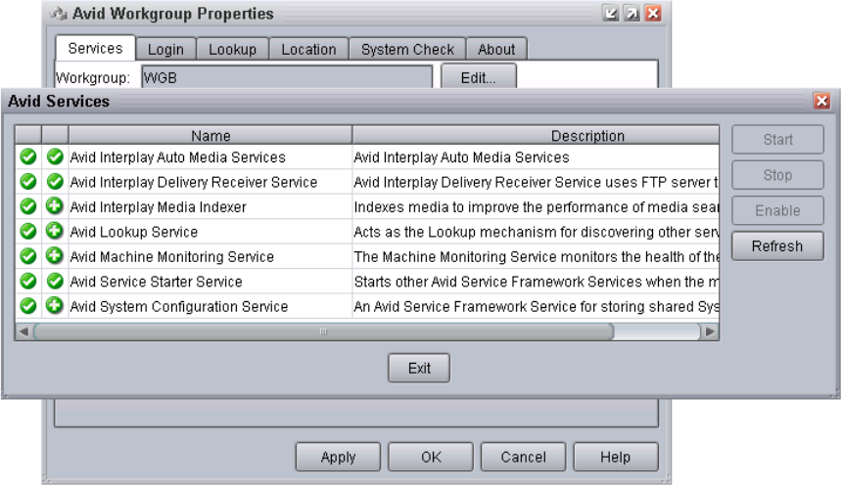The image size is (842, 486).
Task: Refresh the Avid Services list
Action: pyautogui.click(x=777, y=246)
